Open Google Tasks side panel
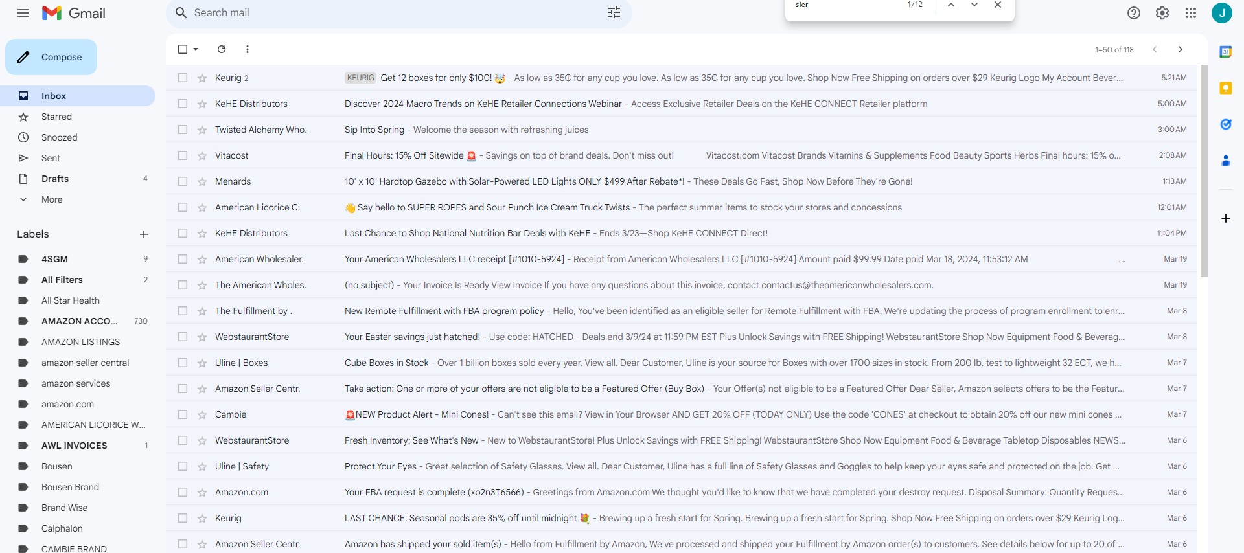1244x553 pixels. tap(1226, 124)
